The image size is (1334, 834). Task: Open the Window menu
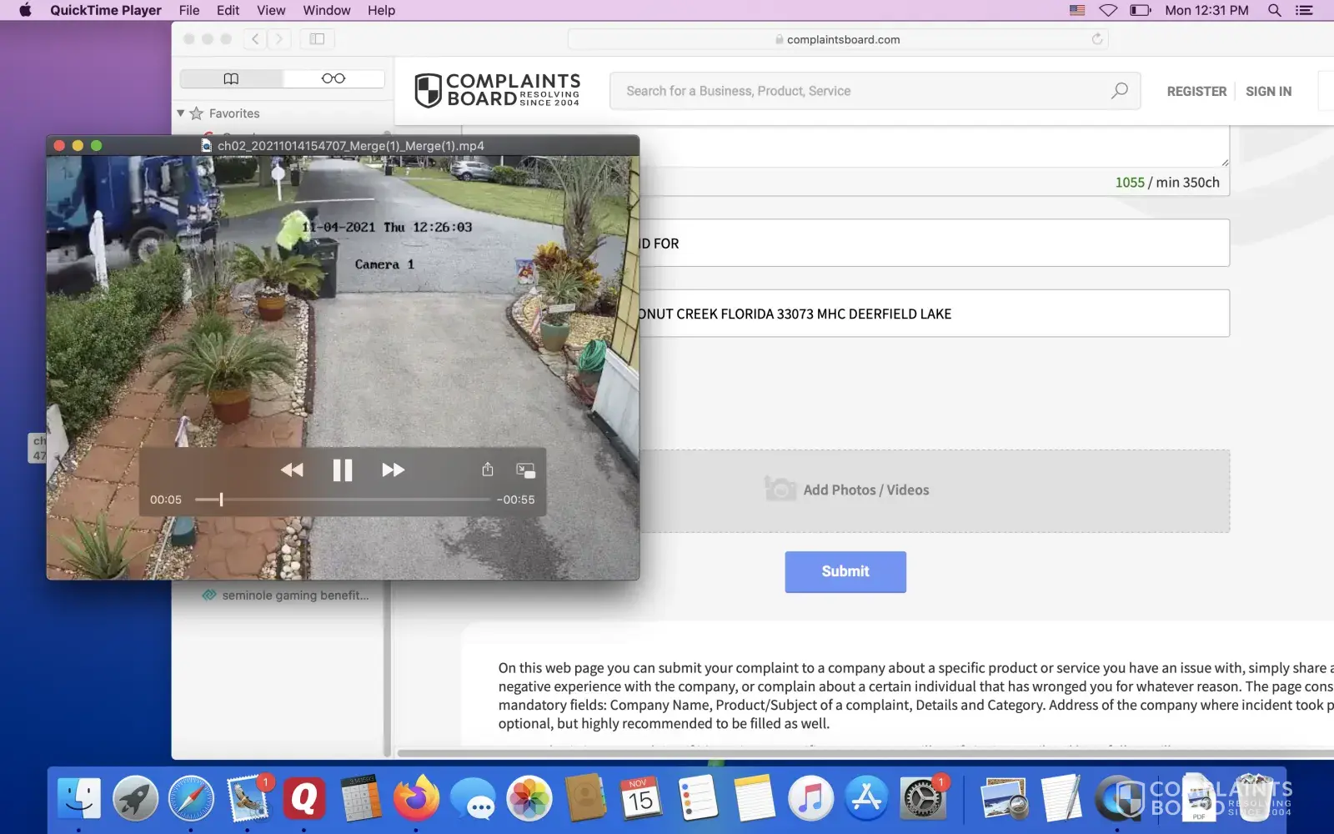326,10
